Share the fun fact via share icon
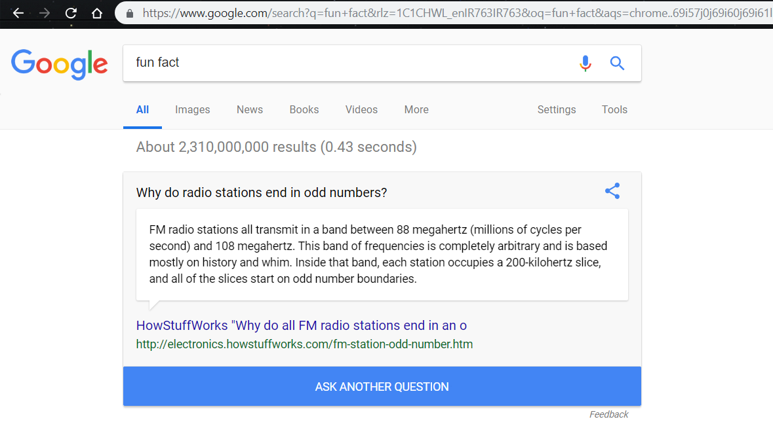Image resolution: width=773 pixels, height=434 pixels. click(x=612, y=191)
